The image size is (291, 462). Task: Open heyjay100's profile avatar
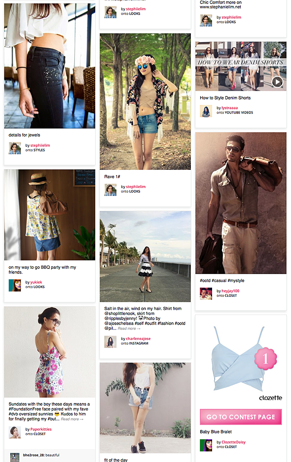(206, 294)
